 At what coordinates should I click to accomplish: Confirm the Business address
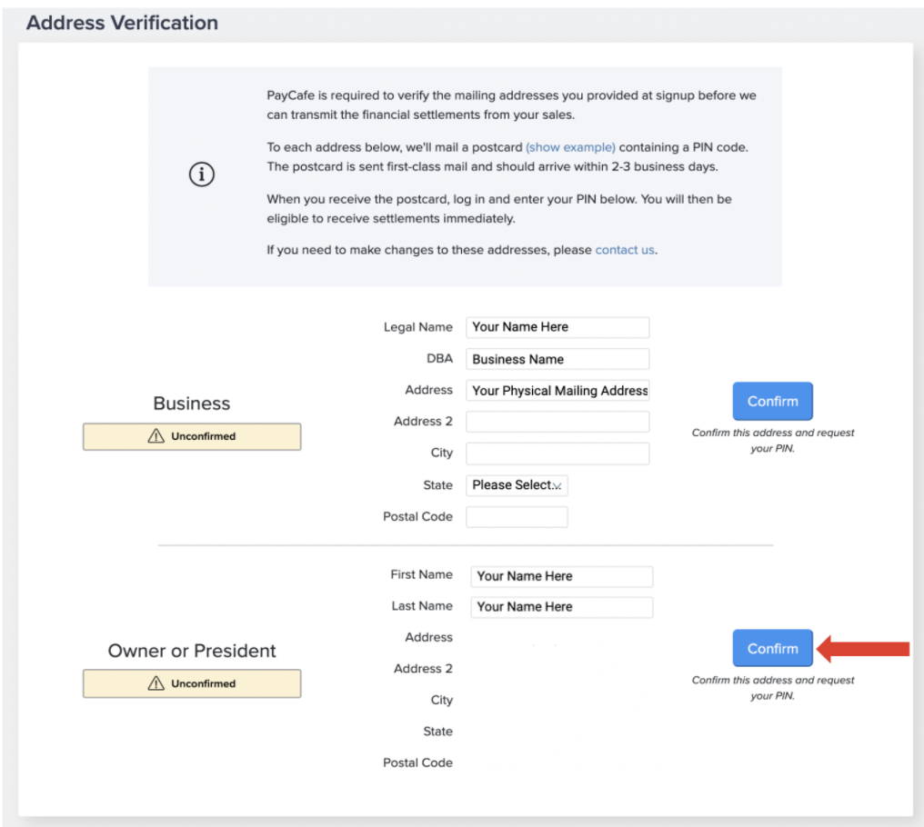click(772, 401)
